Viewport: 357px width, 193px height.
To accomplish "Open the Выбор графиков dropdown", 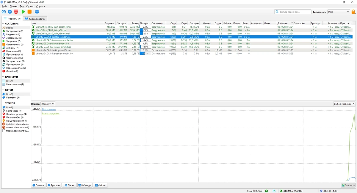I will tap(344, 104).
